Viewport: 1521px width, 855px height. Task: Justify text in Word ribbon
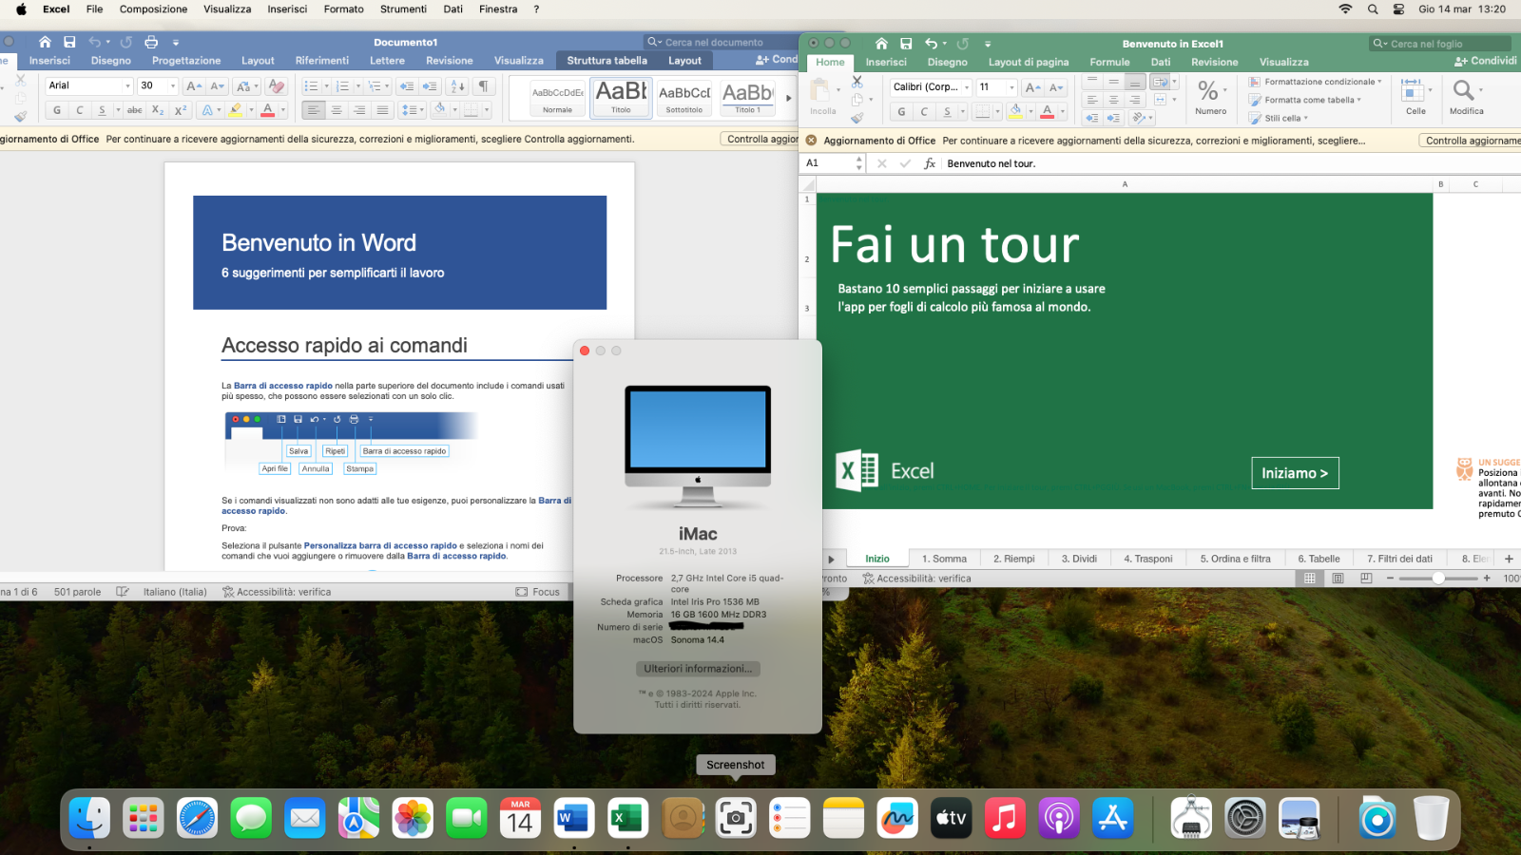pyautogui.click(x=382, y=110)
